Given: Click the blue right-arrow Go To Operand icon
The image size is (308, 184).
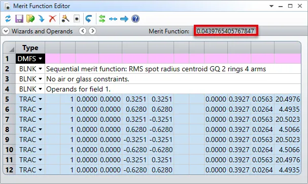Looking at the screenshot, I should point(124,19).
